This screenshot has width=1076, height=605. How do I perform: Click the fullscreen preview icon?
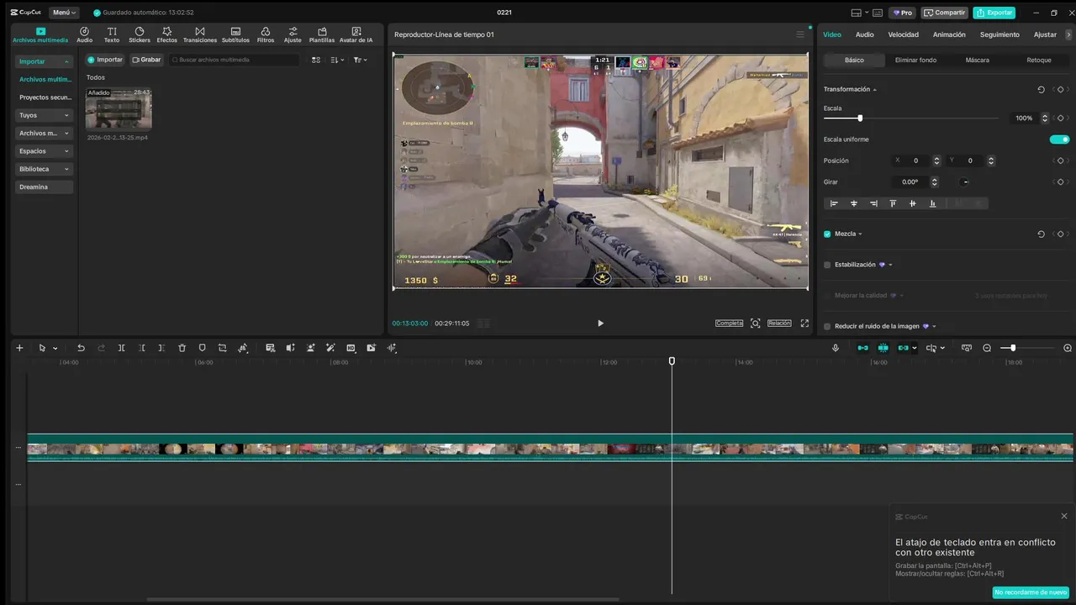804,324
